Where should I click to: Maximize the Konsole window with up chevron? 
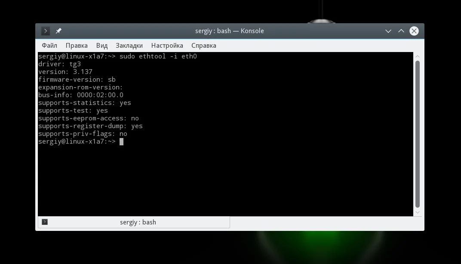click(x=401, y=31)
